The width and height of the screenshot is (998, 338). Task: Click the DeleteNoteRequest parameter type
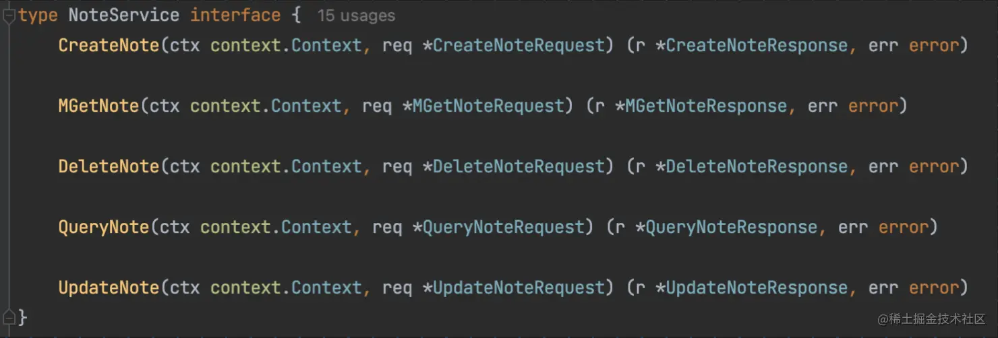(519, 166)
